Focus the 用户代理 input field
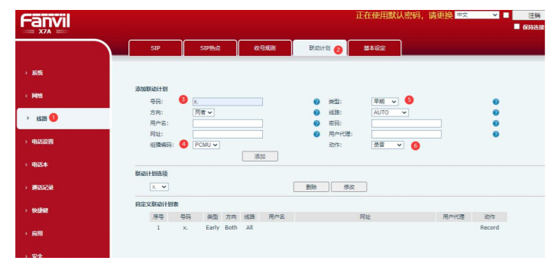557x277 pixels. click(x=406, y=135)
